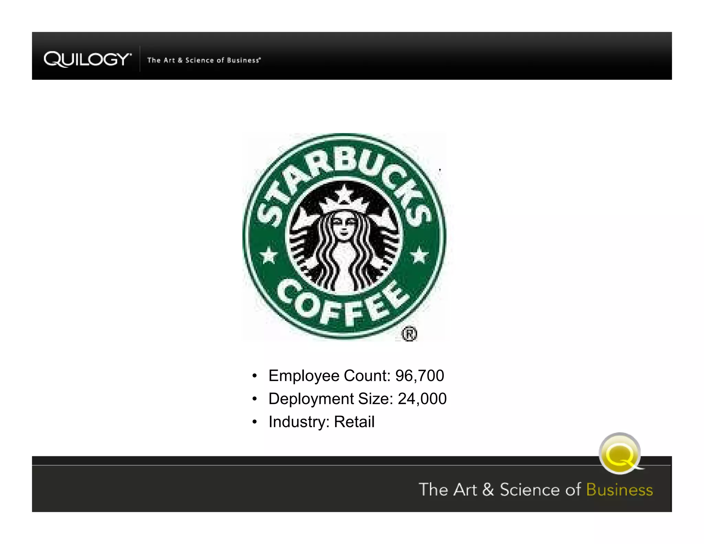Viewport: 704px width, 544px height.
Task: Click the first bullet point marker
Action: (x=254, y=376)
